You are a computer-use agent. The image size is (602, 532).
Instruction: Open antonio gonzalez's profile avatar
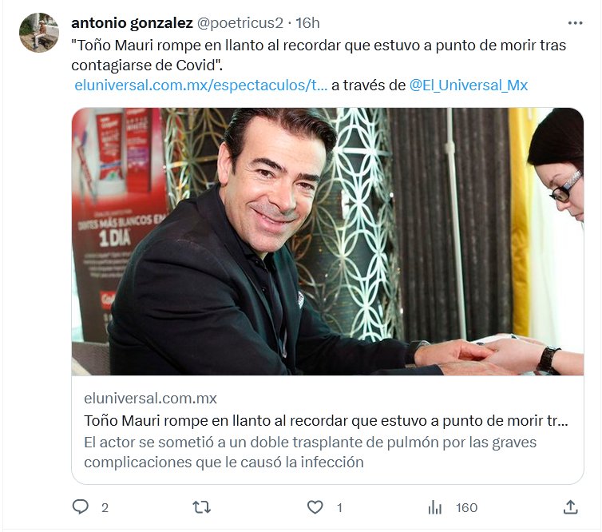[x=39, y=32]
